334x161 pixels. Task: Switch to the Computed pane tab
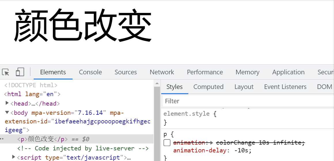click(208, 87)
